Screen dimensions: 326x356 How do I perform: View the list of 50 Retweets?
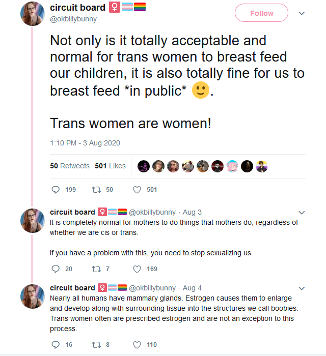[x=70, y=166]
